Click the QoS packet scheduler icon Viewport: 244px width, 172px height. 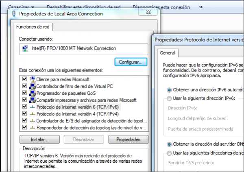pyautogui.click(x=33, y=93)
